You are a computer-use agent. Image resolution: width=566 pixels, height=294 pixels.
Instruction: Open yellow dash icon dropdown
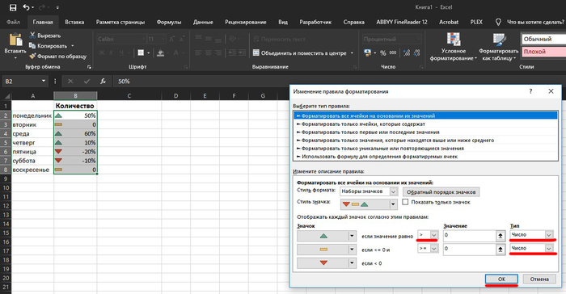tap(352, 250)
